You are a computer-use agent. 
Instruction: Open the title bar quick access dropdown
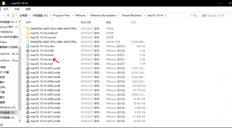(x=7, y=4)
